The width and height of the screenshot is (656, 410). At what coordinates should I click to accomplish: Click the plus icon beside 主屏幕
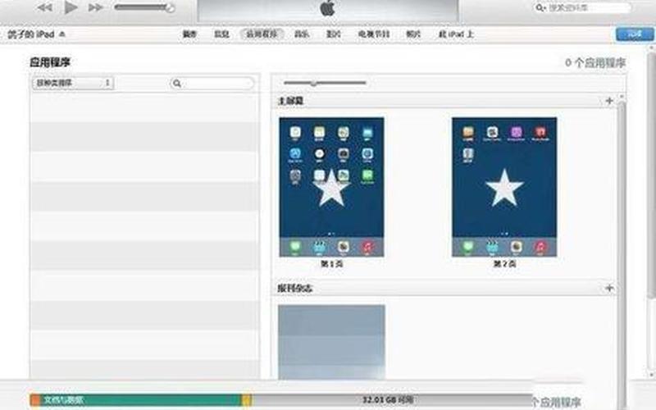[609, 100]
